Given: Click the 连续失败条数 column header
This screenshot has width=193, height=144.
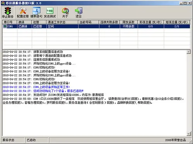Looking at the screenshot, I should (x=109, y=22).
